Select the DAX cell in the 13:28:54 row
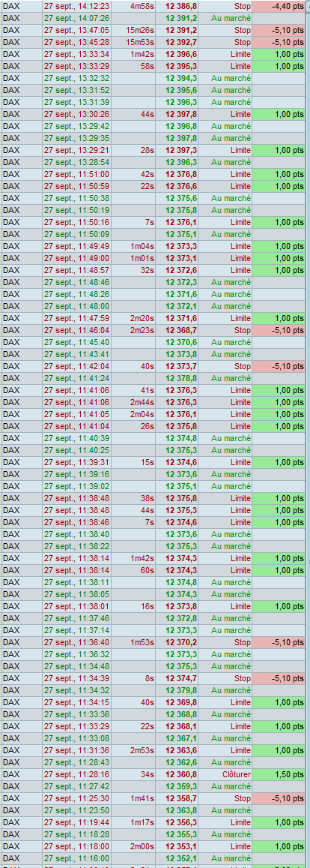The image size is (310, 868). [x=22, y=162]
